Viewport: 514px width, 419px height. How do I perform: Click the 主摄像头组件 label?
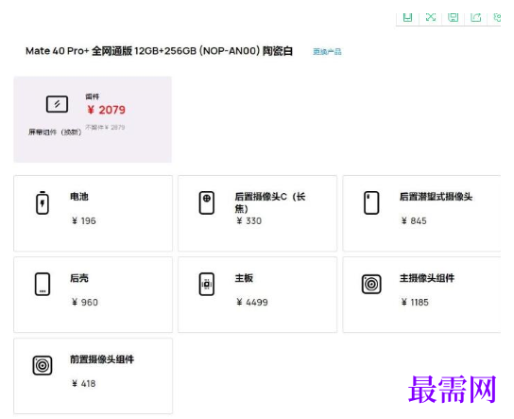[x=427, y=278]
